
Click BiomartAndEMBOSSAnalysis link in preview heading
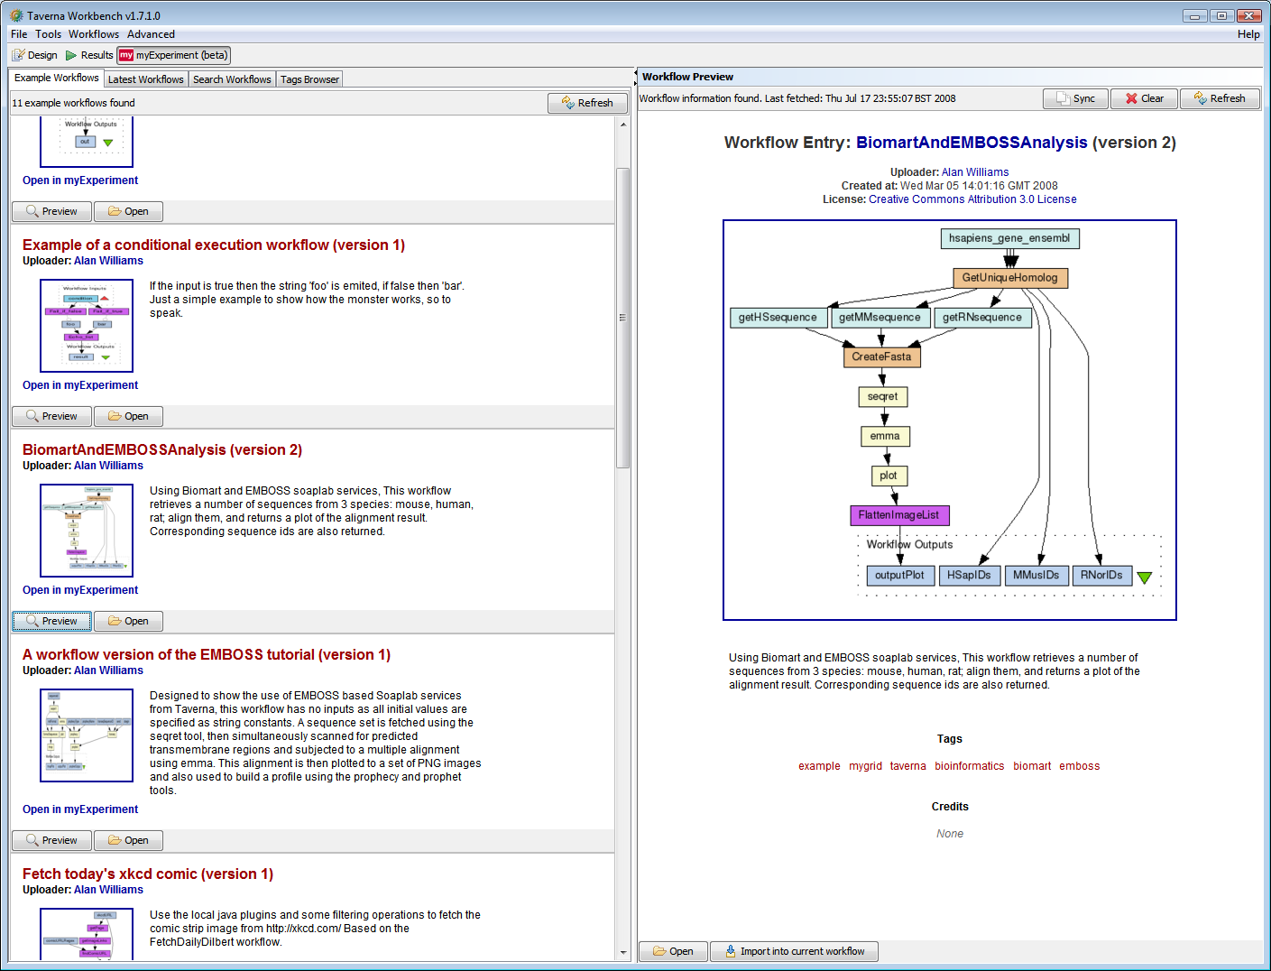tap(972, 143)
